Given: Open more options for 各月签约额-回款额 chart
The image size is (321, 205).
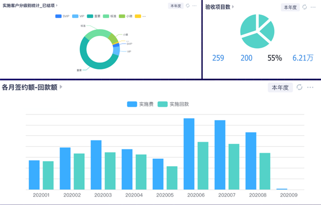Looking at the screenshot, I should coord(311,87).
